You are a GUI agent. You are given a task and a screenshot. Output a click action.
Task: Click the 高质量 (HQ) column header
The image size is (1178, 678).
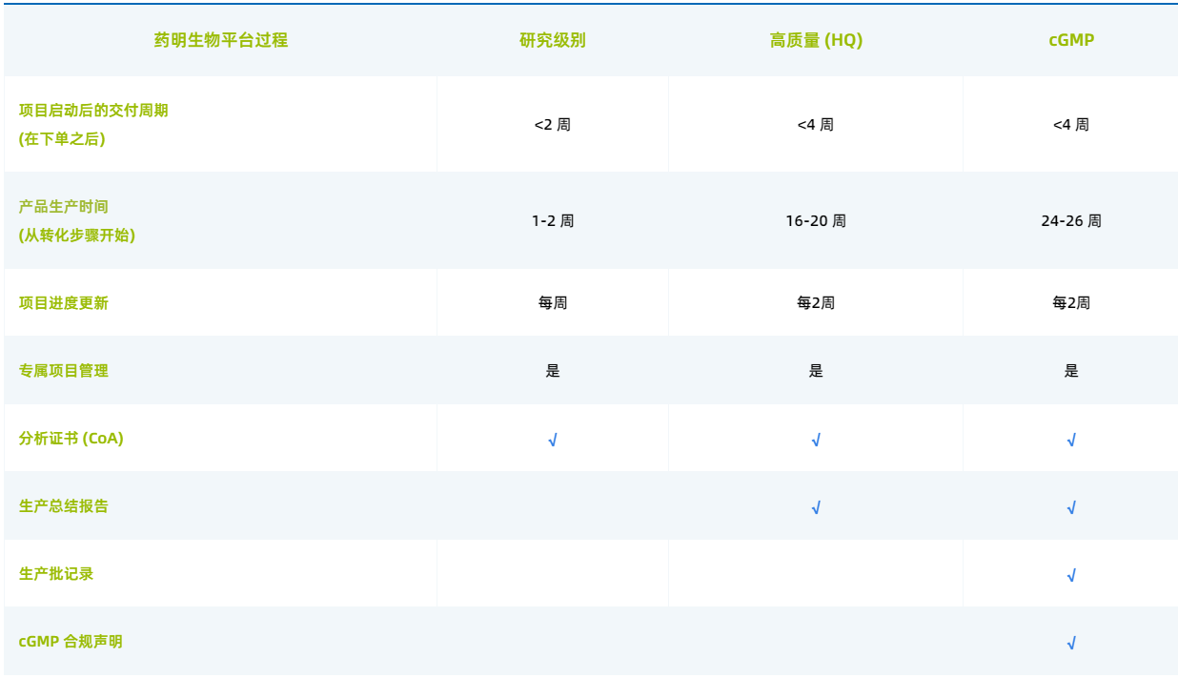pos(816,40)
